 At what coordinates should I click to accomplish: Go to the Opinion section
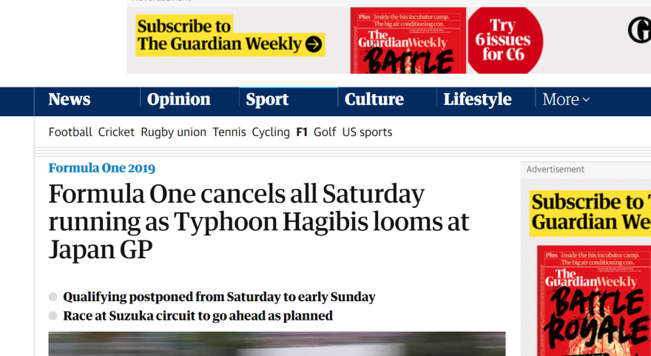178,99
